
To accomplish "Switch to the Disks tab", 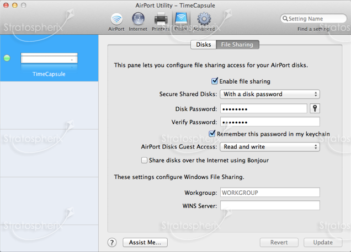I will pyautogui.click(x=203, y=45).
